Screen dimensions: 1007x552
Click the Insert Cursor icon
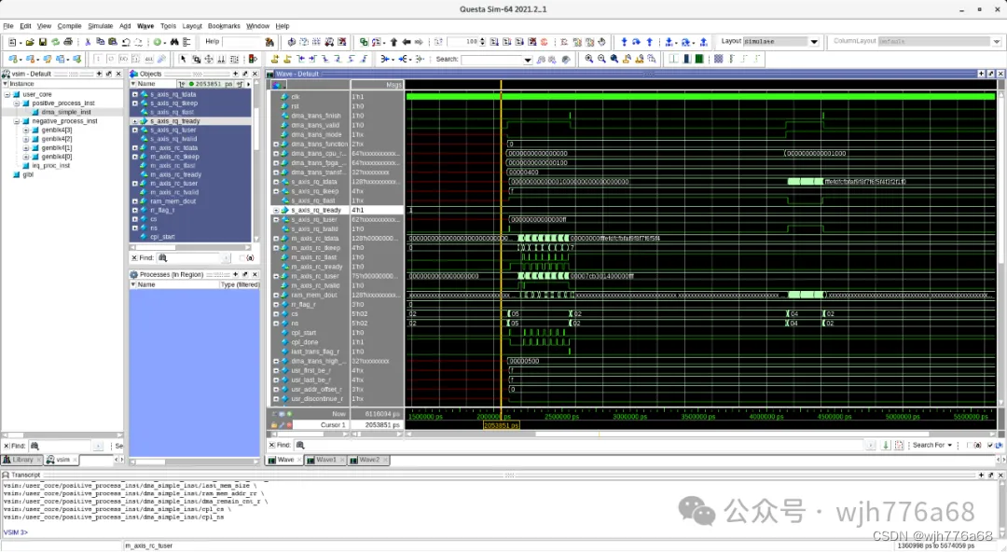pos(274,59)
